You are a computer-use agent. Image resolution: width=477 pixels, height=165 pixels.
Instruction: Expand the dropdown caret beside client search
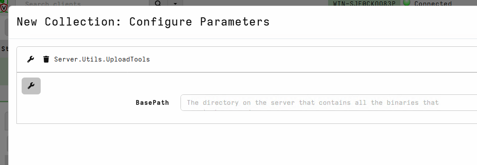pyautogui.click(x=175, y=3)
